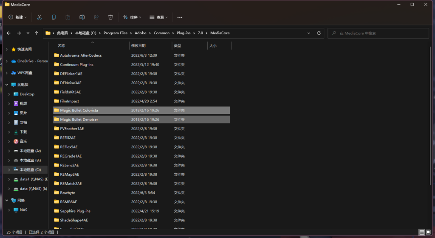Open NAS under 网络
The width and height of the screenshot is (435, 238).
(x=23, y=210)
